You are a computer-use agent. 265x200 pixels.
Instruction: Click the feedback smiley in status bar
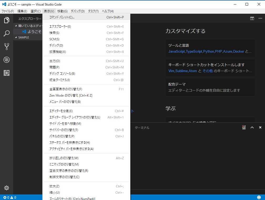point(259,197)
